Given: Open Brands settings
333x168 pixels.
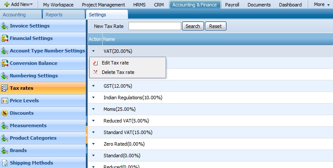Looking at the screenshot, I should point(43,151).
